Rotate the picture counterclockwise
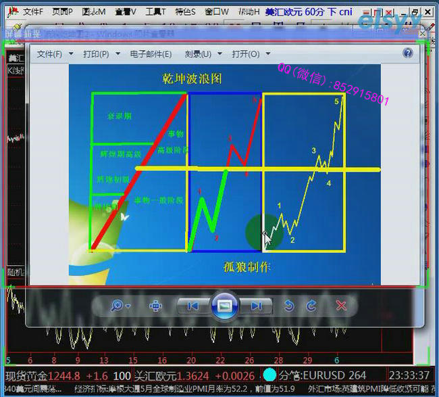The image size is (439, 397). [x=289, y=306]
